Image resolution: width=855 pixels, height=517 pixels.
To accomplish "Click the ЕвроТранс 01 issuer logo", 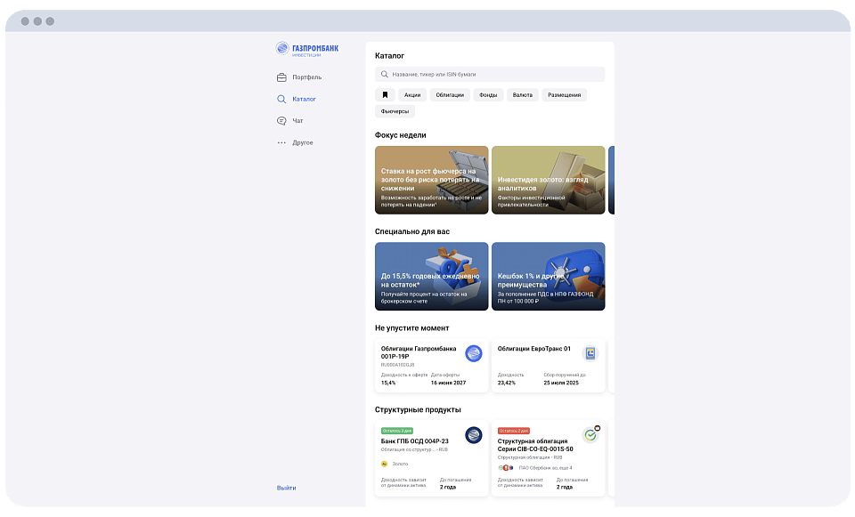I will [590, 353].
